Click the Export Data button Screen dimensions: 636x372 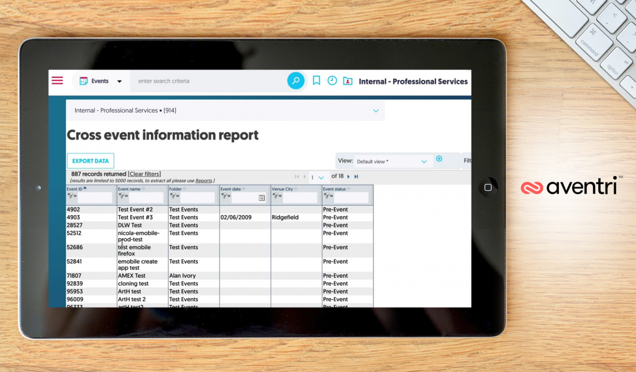coord(90,161)
